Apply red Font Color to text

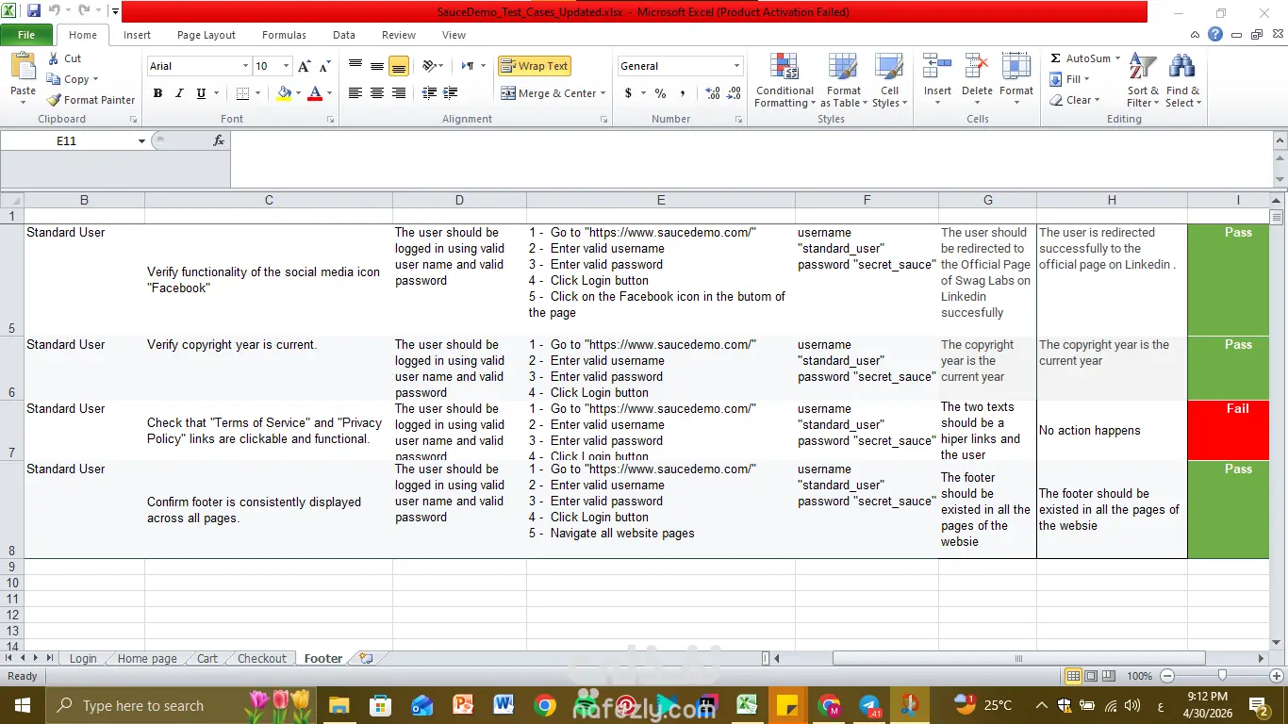315,93
